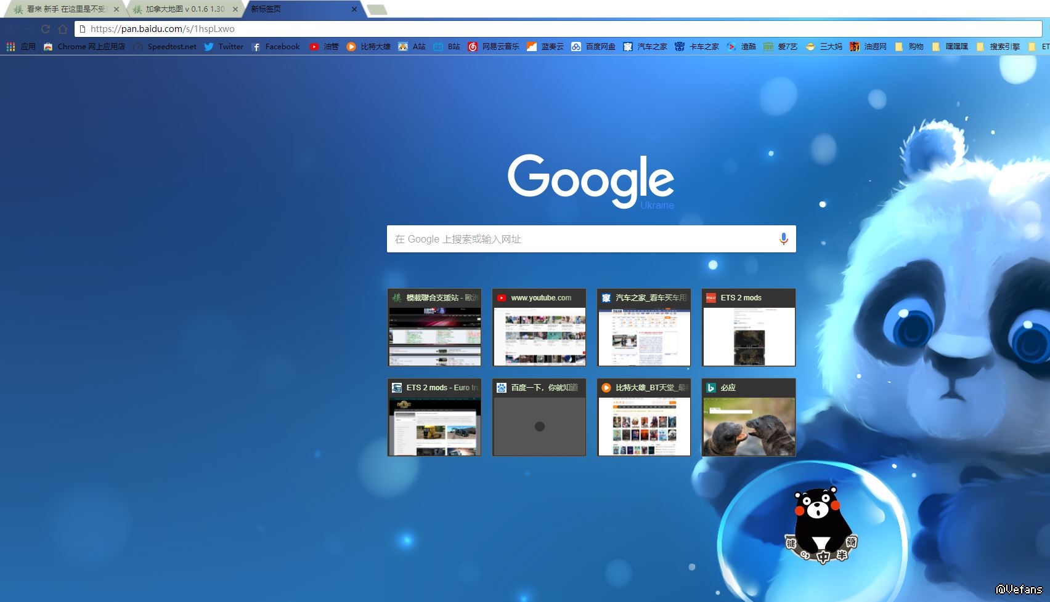Open the 必应 Bing tile

point(749,417)
